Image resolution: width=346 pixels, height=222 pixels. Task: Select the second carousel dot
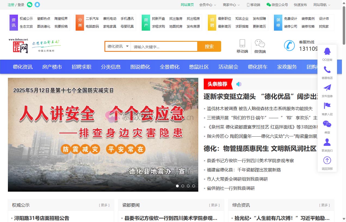[183, 186]
